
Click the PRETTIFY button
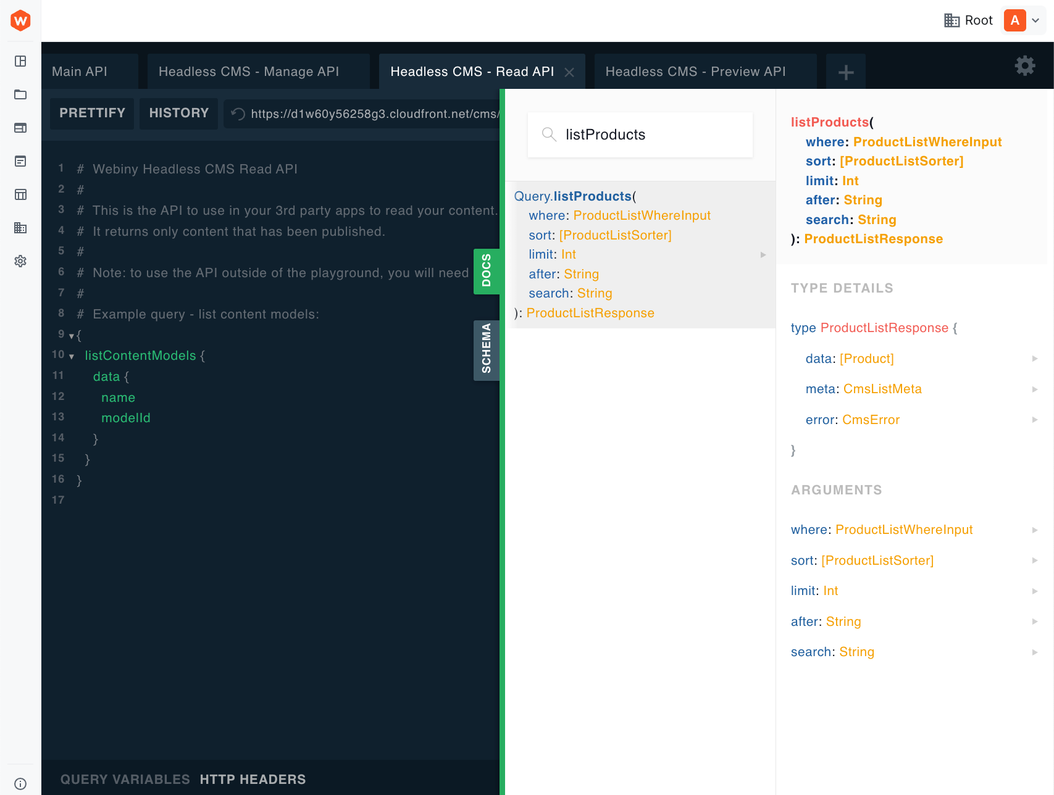pos(91,113)
